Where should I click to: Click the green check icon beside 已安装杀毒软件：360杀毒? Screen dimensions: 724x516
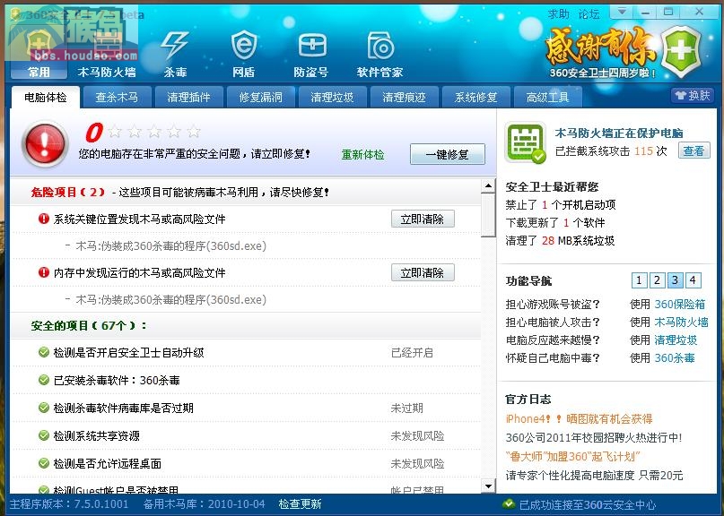pos(44,381)
